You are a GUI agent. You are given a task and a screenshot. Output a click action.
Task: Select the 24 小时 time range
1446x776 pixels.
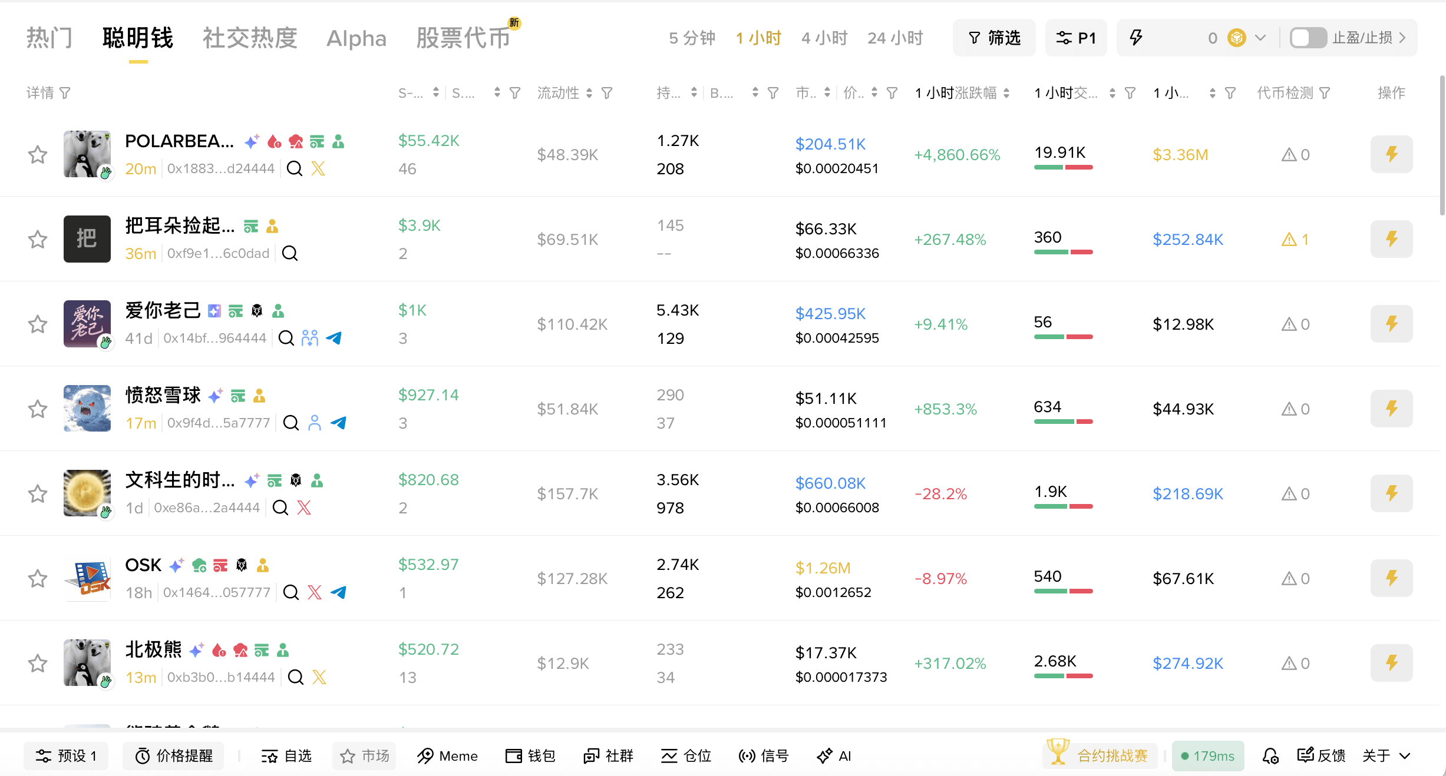(x=894, y=38)
